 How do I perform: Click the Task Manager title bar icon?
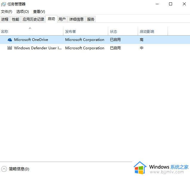pyautogui.click(x=3, y=4)
